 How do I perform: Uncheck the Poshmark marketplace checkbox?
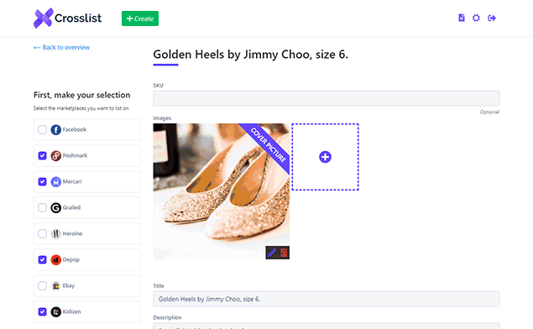point(42,155)
